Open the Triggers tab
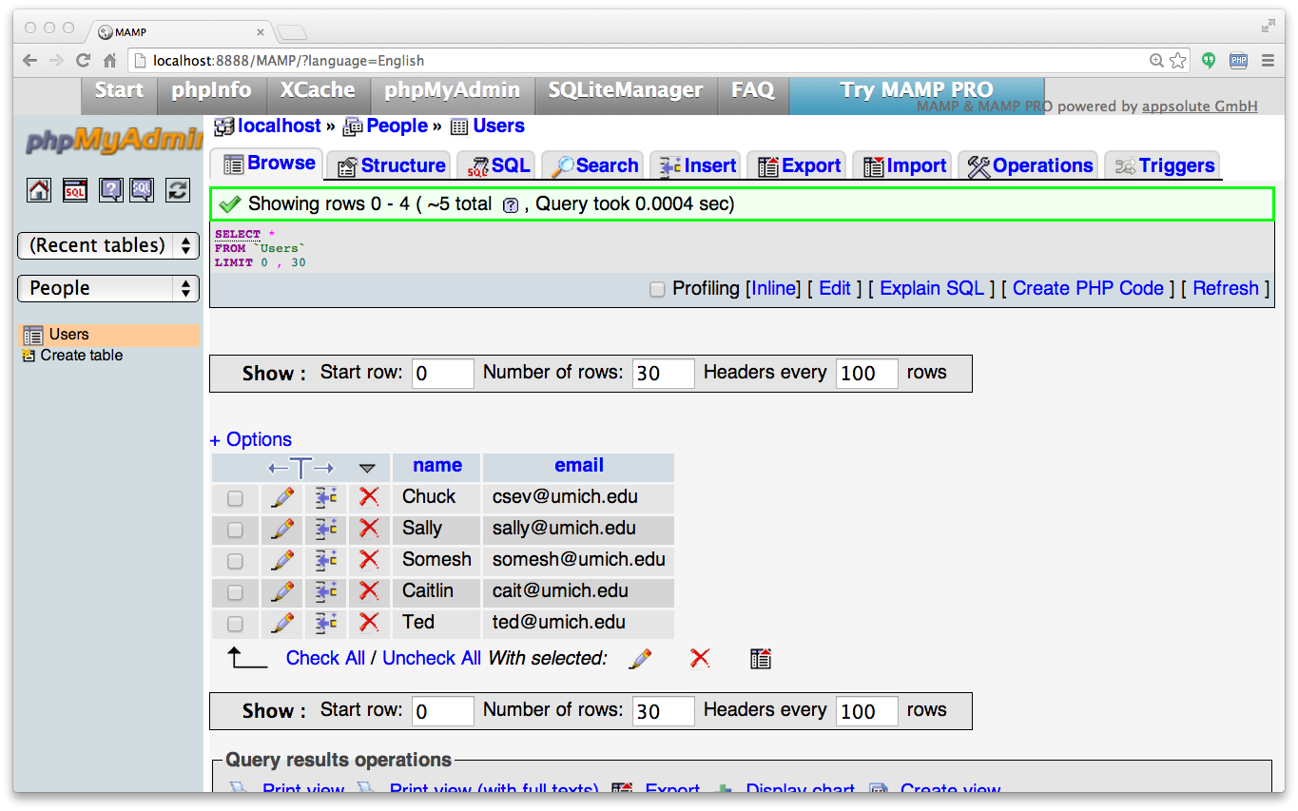The height and width of the screenshot is (811, 1298). click(1164, 165)
